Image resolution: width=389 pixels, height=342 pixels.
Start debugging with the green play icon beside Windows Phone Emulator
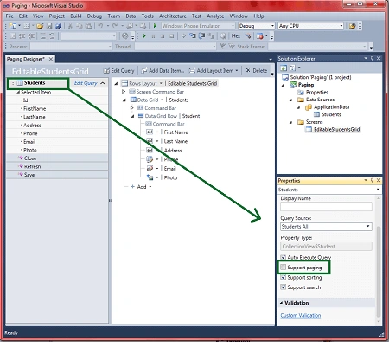[x=155, y=26]
